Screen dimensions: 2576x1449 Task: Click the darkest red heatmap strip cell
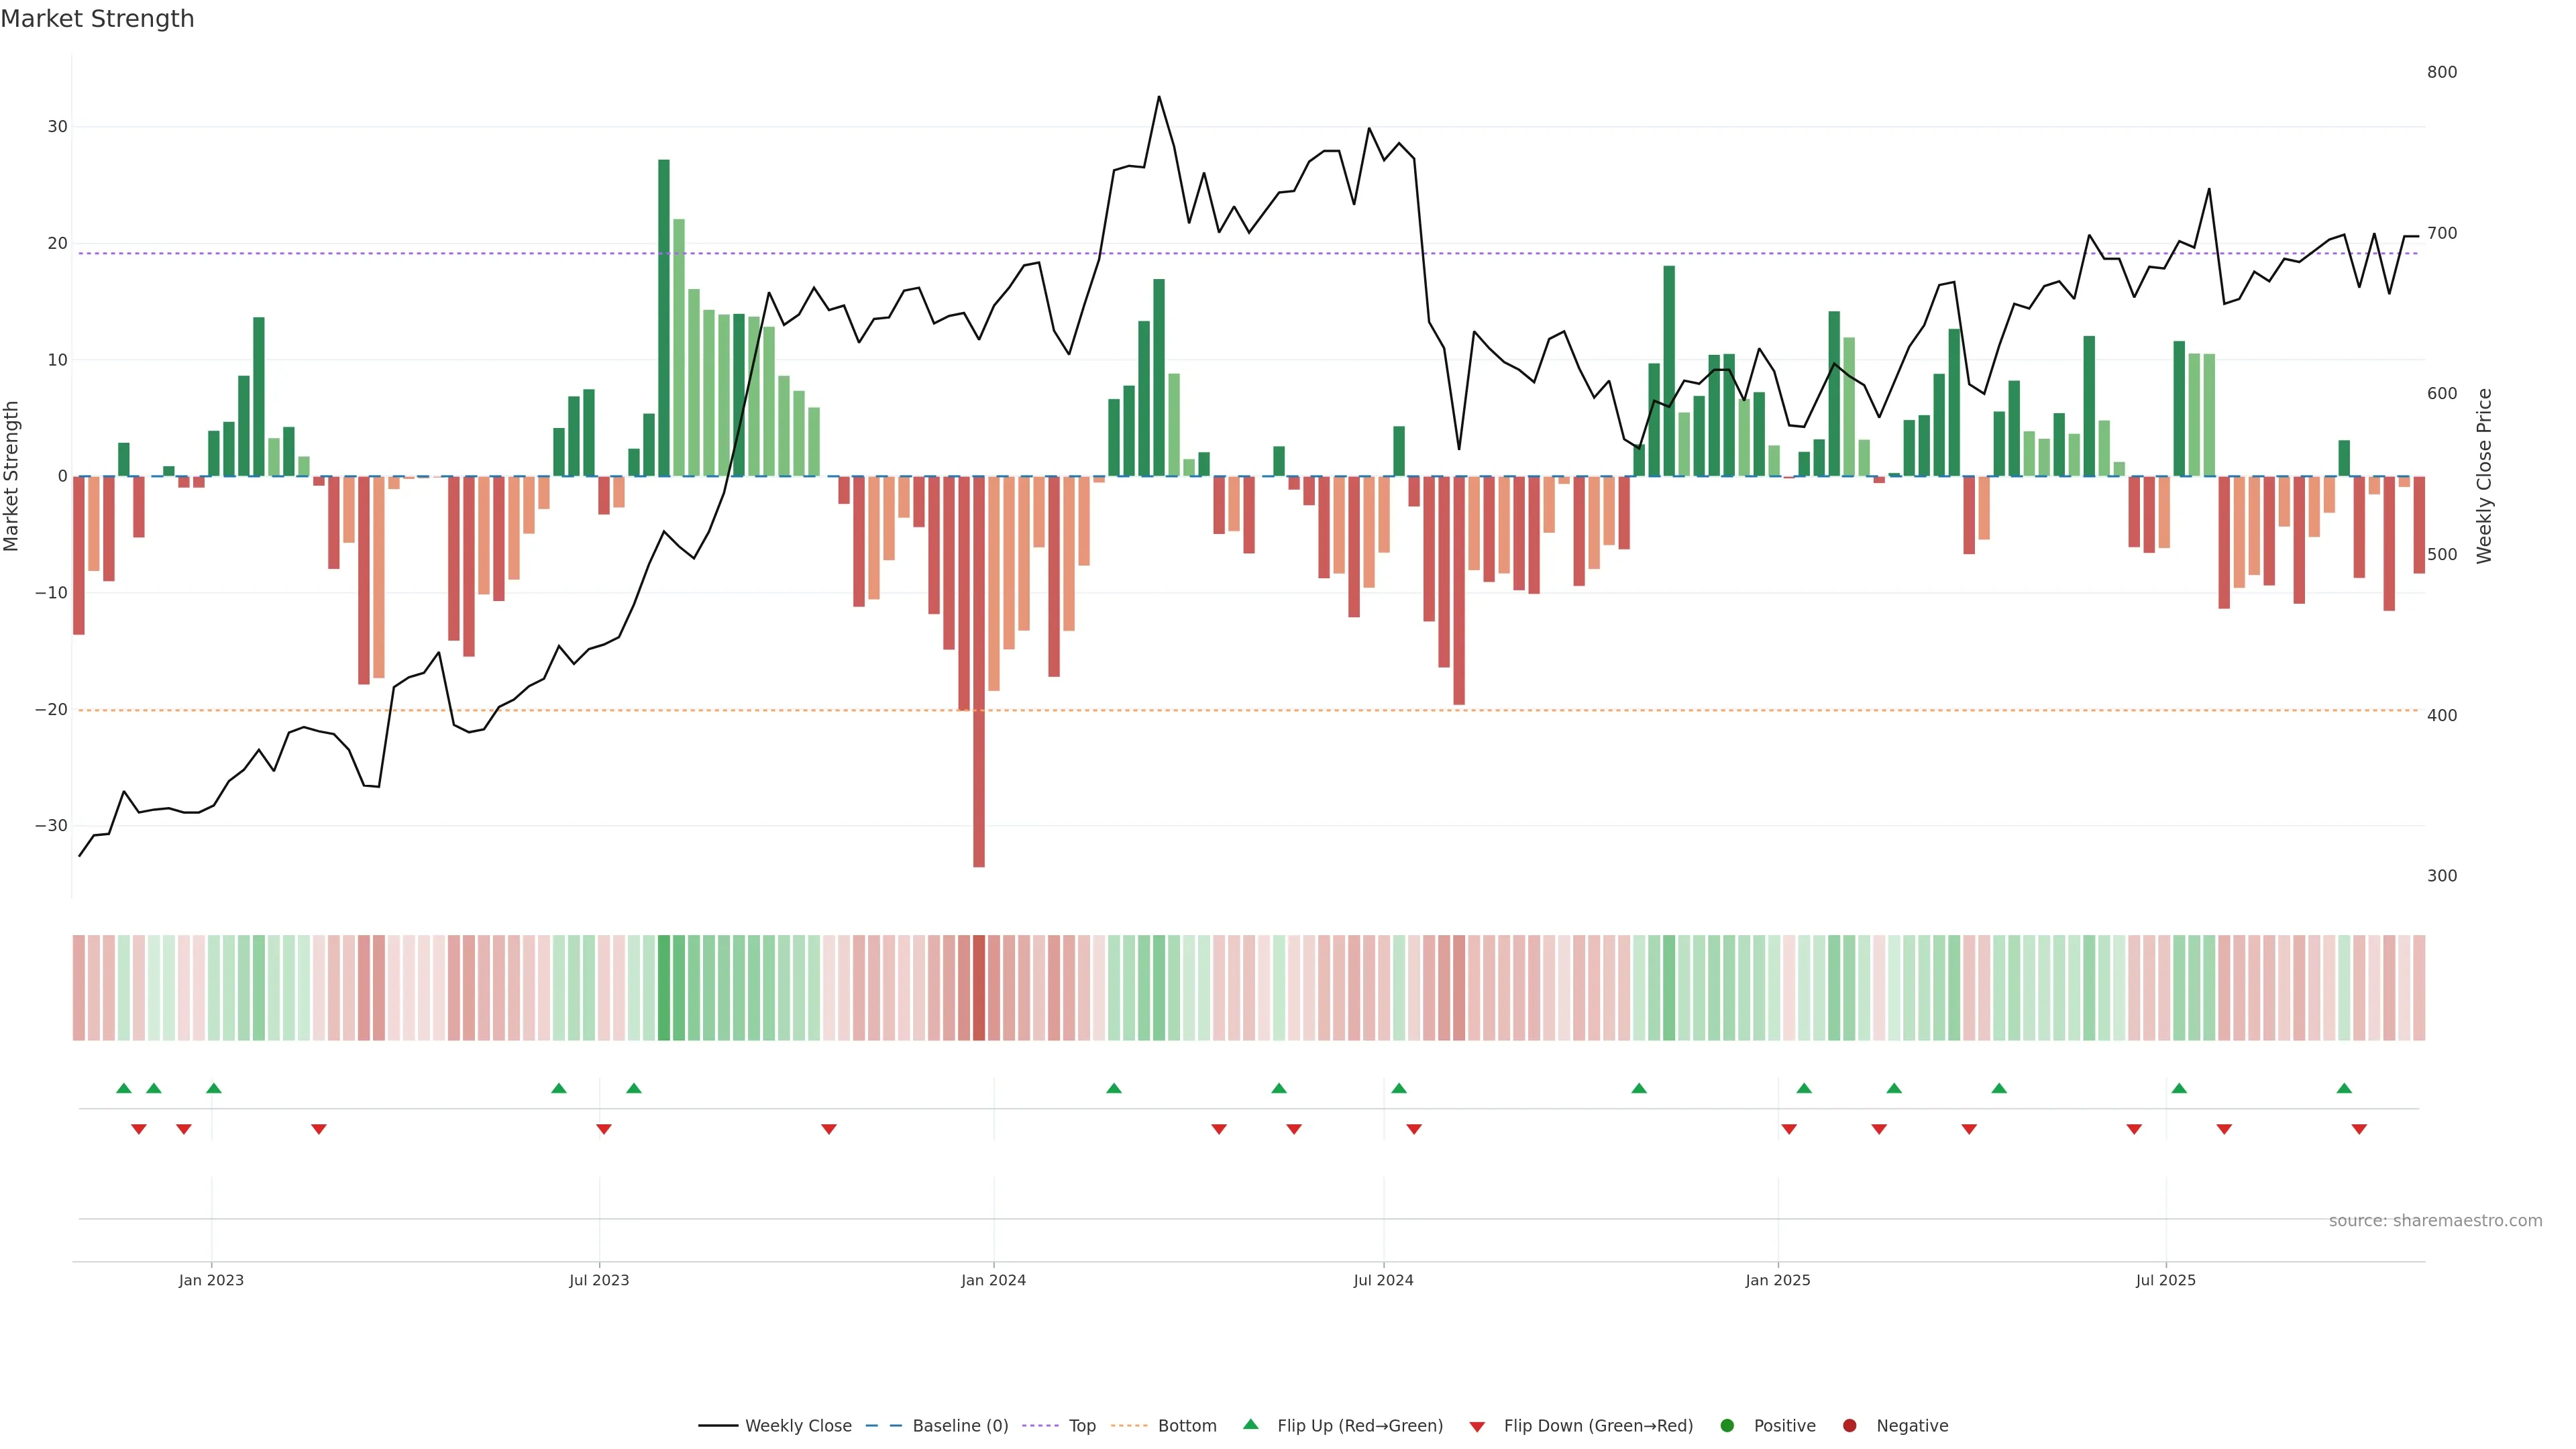979,988
